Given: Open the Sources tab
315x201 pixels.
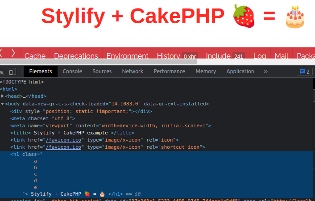Looking at the screenshot, I should click(x=102, y=71).
